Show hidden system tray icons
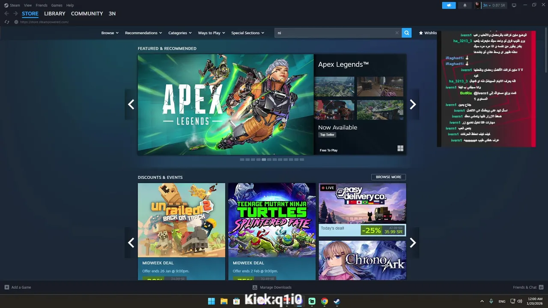 (x=482, y=301)
